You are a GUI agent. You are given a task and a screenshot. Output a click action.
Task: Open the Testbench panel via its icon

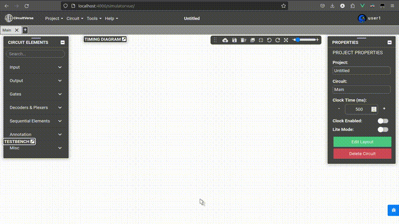(x=32, y=141)
